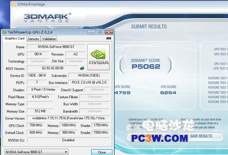Click the NVIDIA SLI field Disabled

68,140
